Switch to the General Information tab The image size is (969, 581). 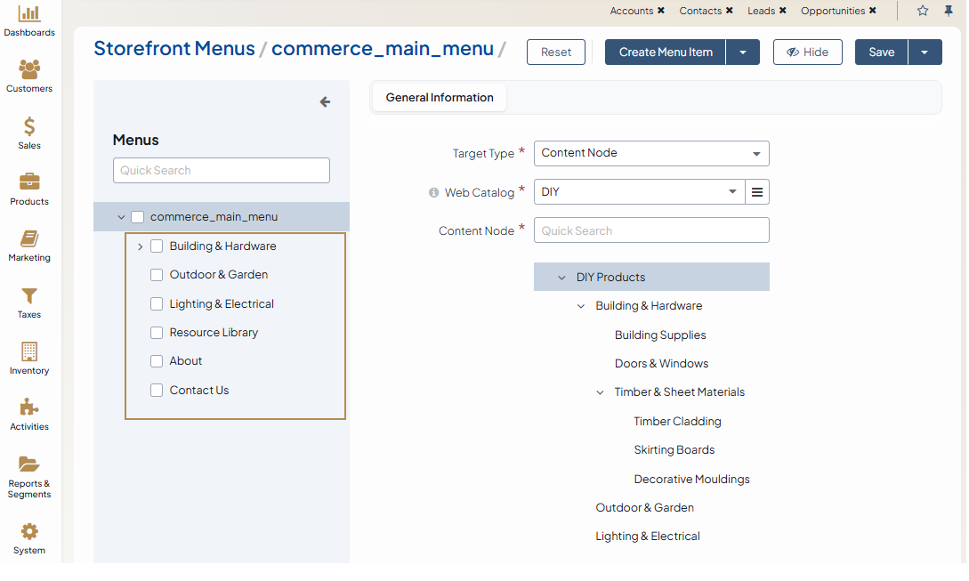[440, 98]
